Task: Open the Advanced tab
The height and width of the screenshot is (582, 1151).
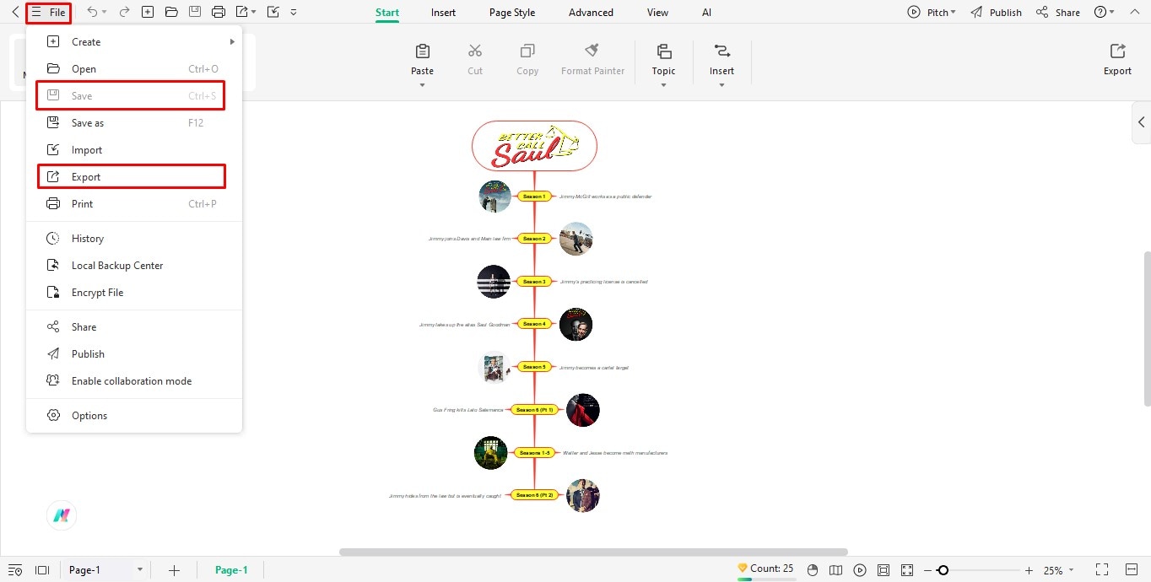Action: tap(591, 13)
